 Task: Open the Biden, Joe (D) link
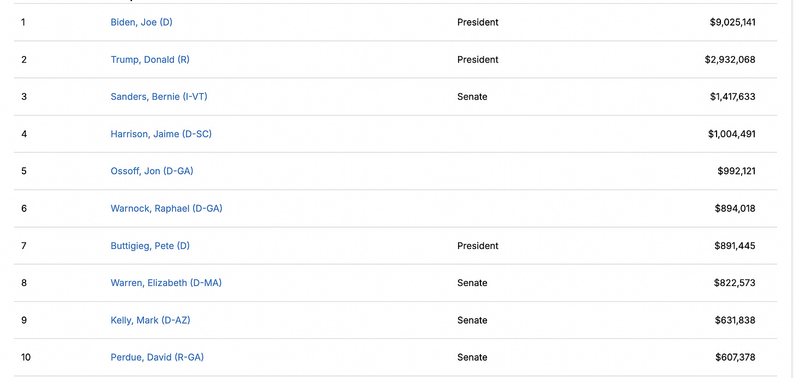point(141,22)
